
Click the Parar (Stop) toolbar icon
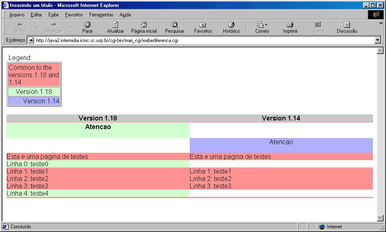[x=87, y=25]
